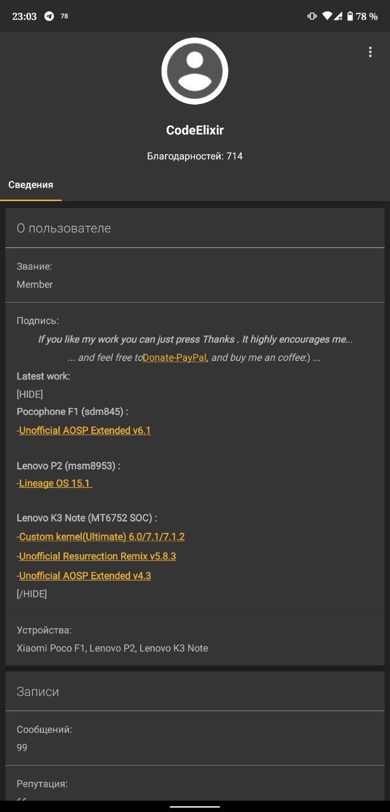This screenshot has width=390, height=812.
Task: Tap the bottom navigation gesture handle
Action: click(x=195, y=806)
